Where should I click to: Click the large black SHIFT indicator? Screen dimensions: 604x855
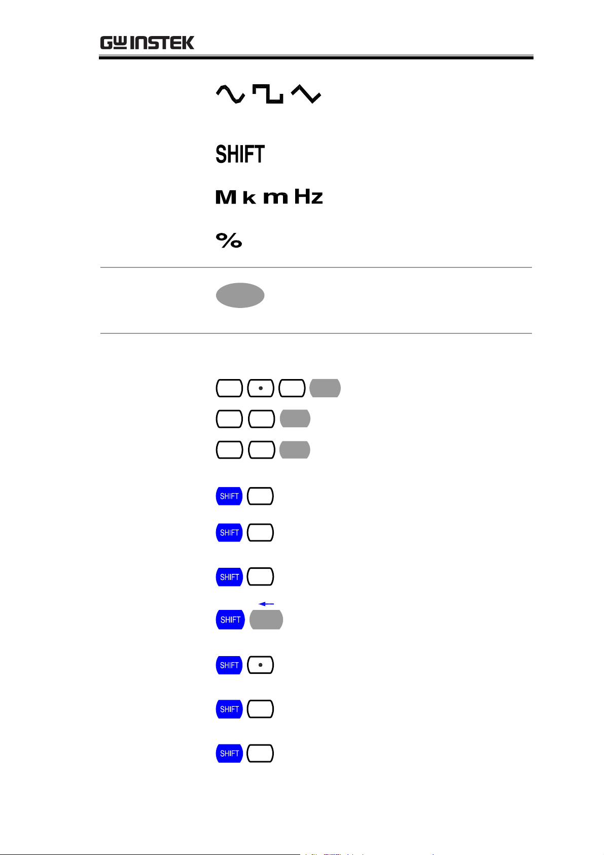[x=240, y=154]
